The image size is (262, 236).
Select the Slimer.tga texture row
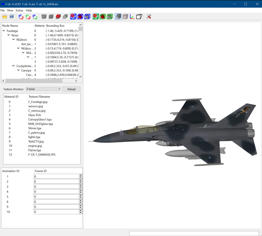(42, 128)
